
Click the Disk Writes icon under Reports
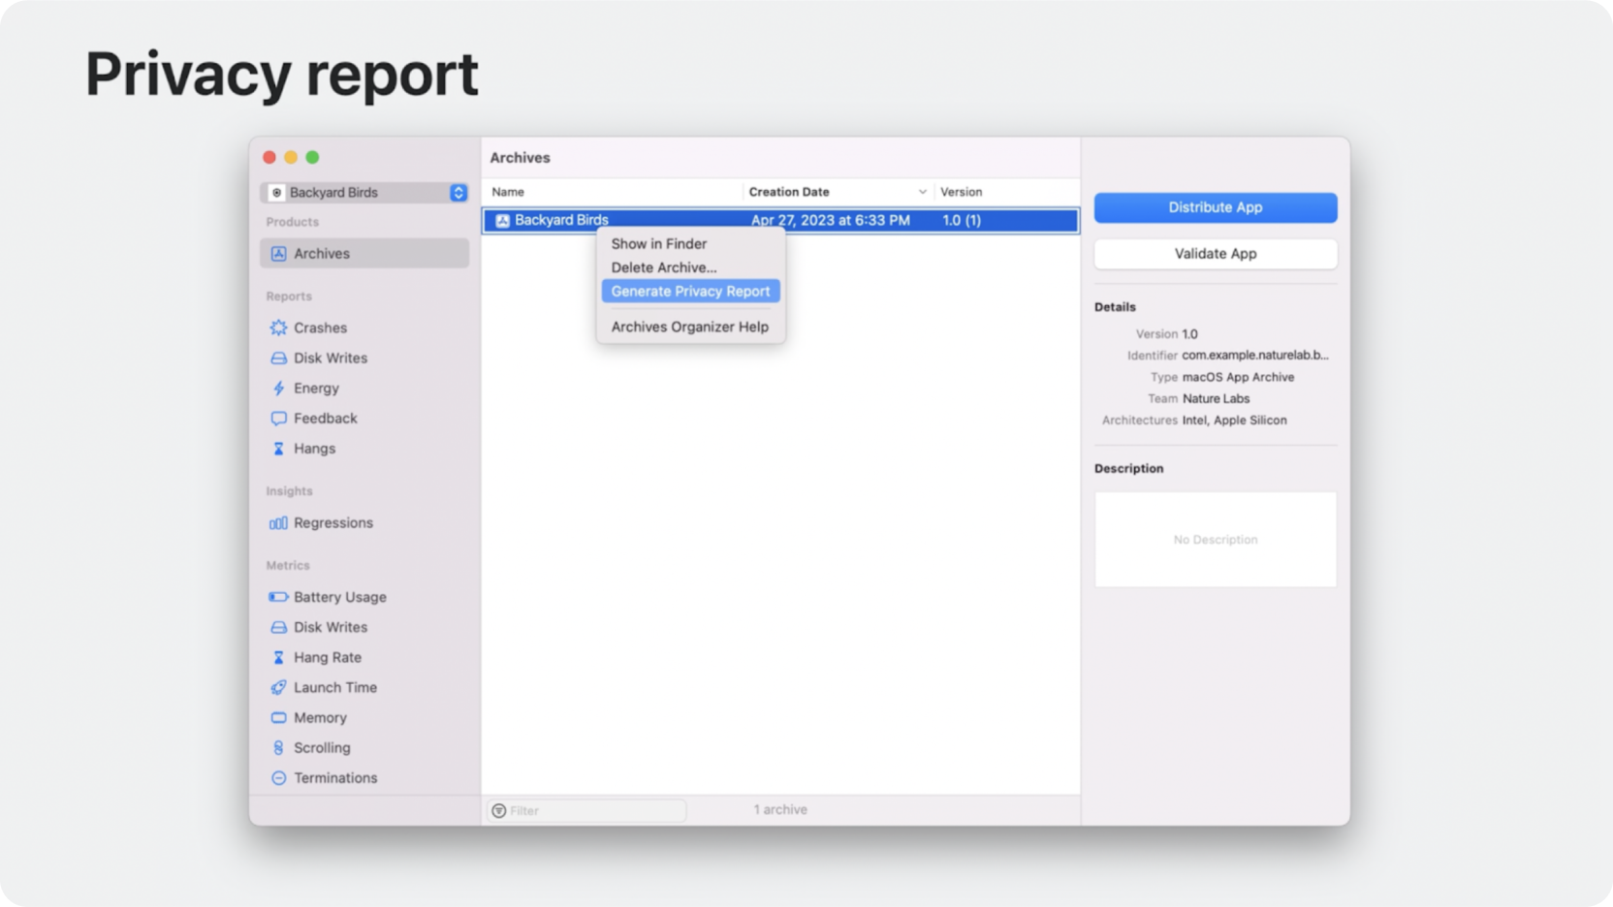point(279,358)
